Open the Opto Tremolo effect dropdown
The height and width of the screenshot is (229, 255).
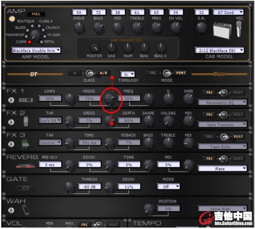[222, 125]
